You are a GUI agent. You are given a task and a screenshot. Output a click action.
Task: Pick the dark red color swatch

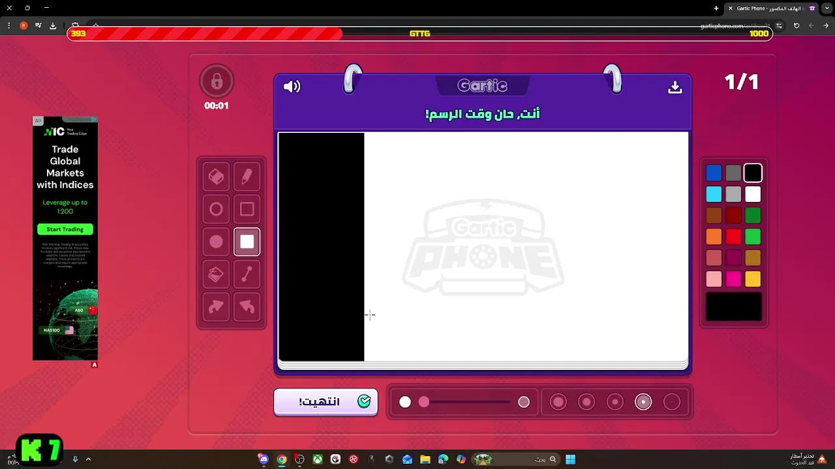point(733,215)
